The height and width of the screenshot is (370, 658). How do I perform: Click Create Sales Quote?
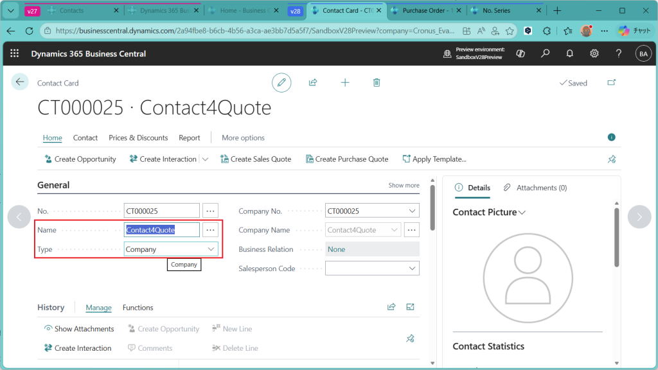point(256,159)
